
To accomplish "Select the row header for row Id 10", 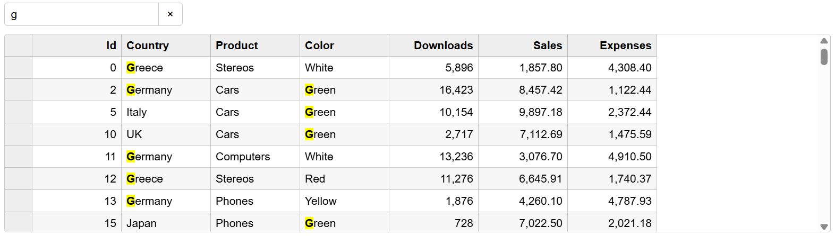I will pos(19,134).
